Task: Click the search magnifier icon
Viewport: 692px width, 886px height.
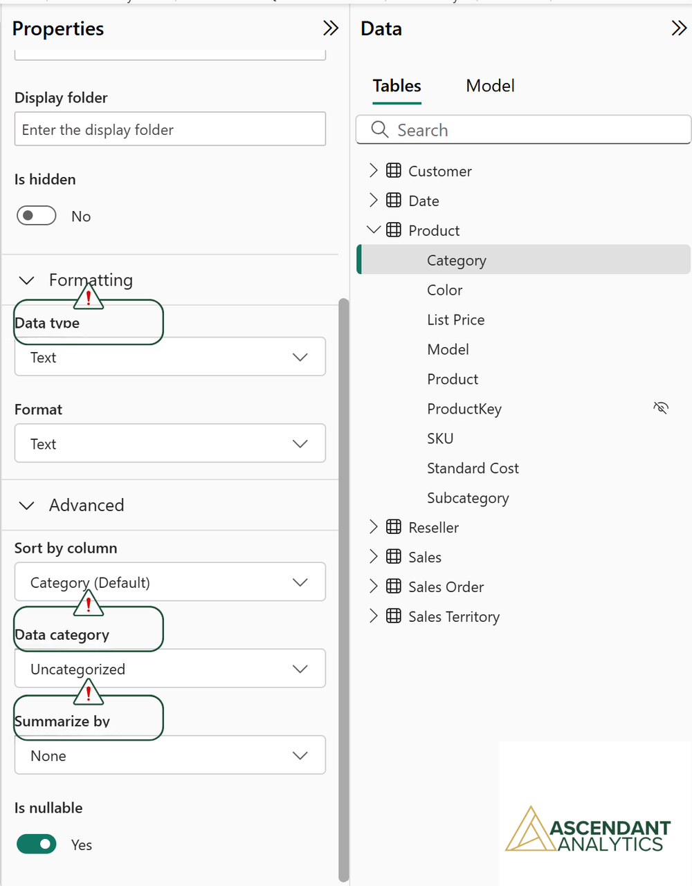Action: (380, 129)
